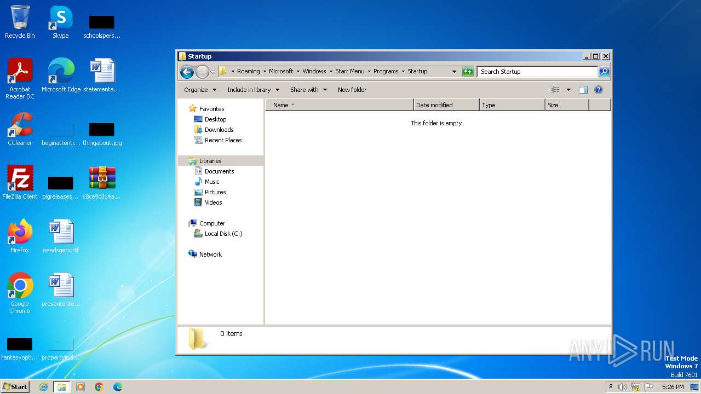Select Libraries in navigation pane
This screenshot has width=701, height=394.
coord(210,161)
